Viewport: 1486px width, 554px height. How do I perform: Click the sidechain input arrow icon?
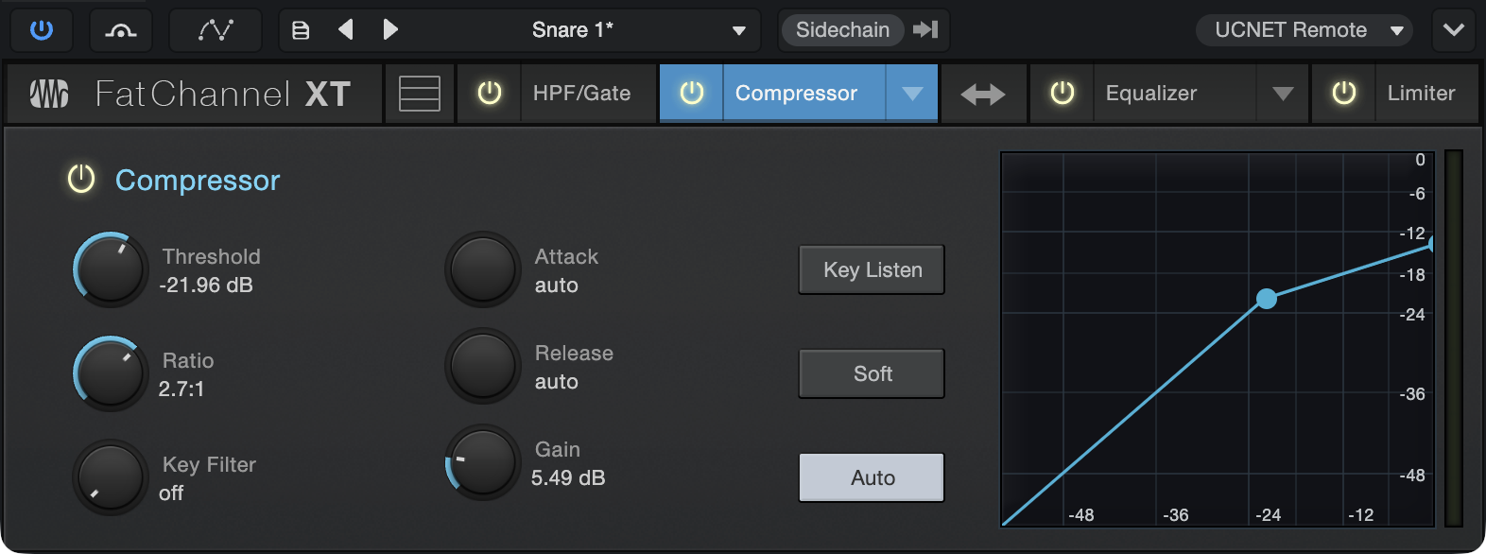click(x=925, y=30)
